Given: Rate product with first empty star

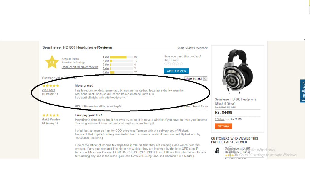Looking at the screenshot, I should [x=166, y=64].
